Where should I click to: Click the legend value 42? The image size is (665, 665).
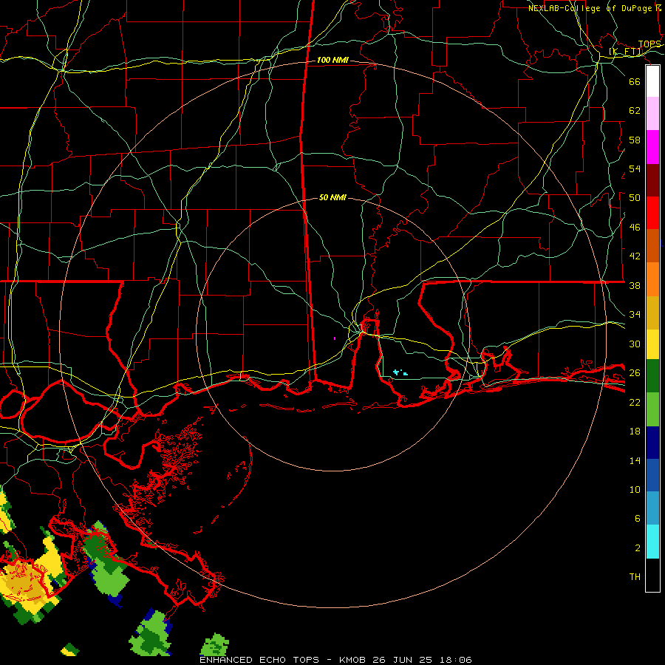pos(635,256)
